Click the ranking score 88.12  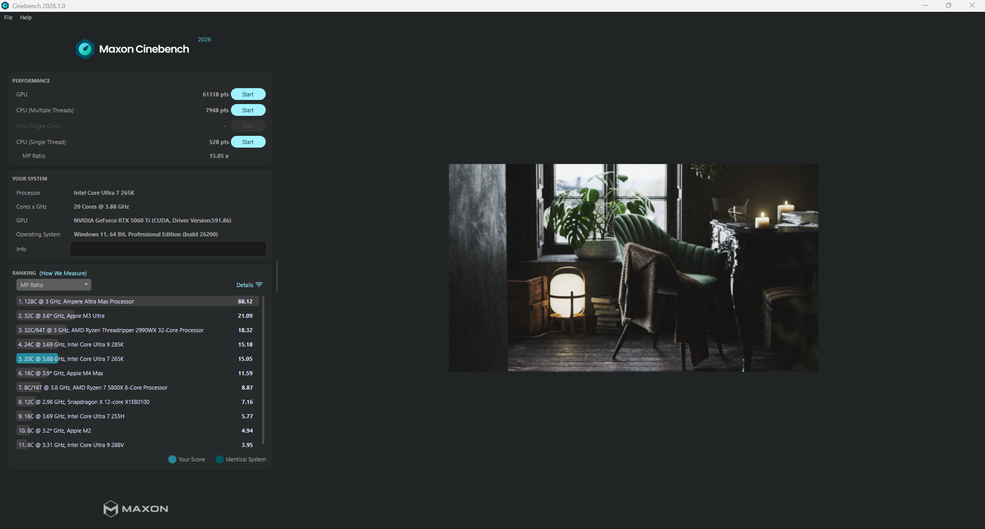245,301
